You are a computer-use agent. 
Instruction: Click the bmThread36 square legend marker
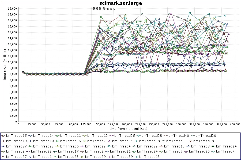click(x=58, y=141)
